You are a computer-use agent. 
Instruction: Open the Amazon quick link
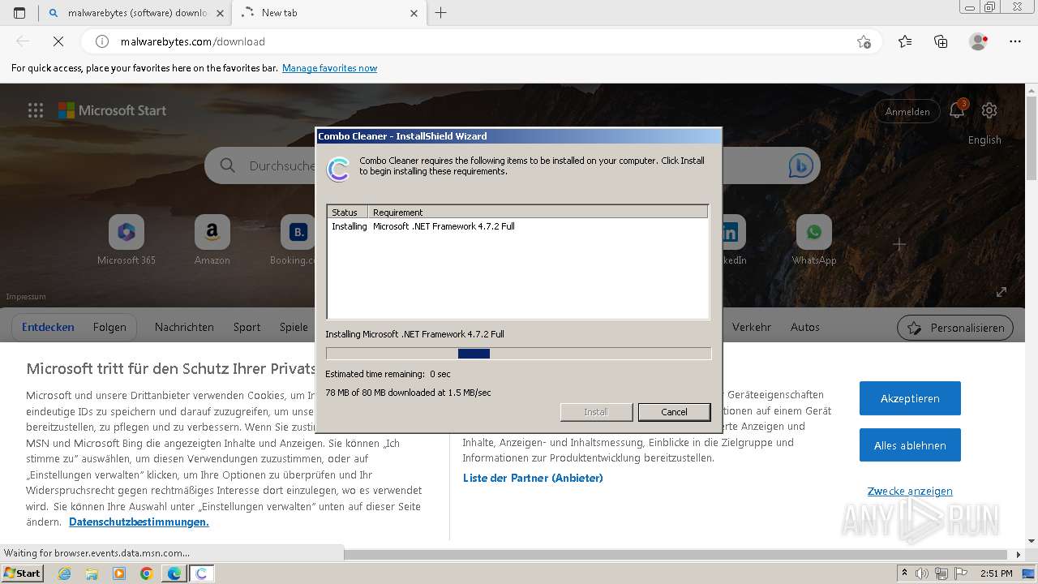(212, 240)
